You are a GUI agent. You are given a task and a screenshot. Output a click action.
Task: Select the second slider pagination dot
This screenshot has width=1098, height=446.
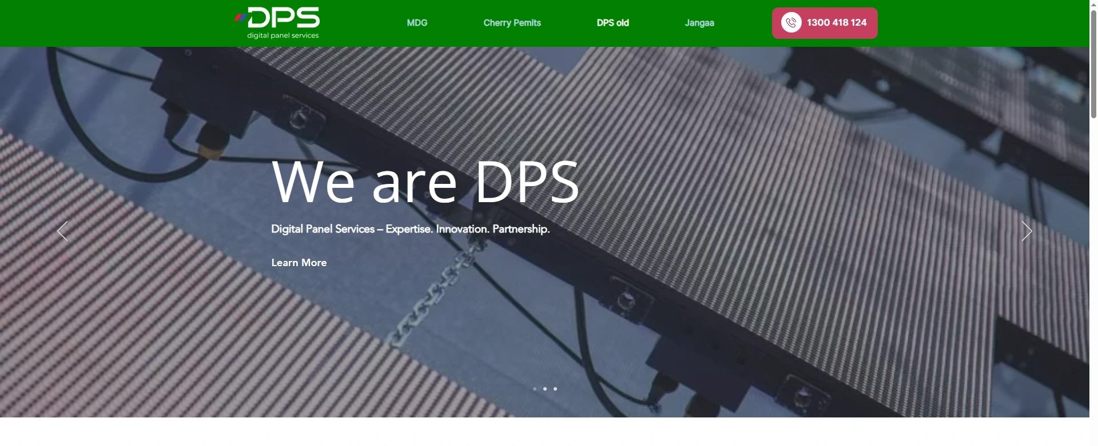[545, 389]
